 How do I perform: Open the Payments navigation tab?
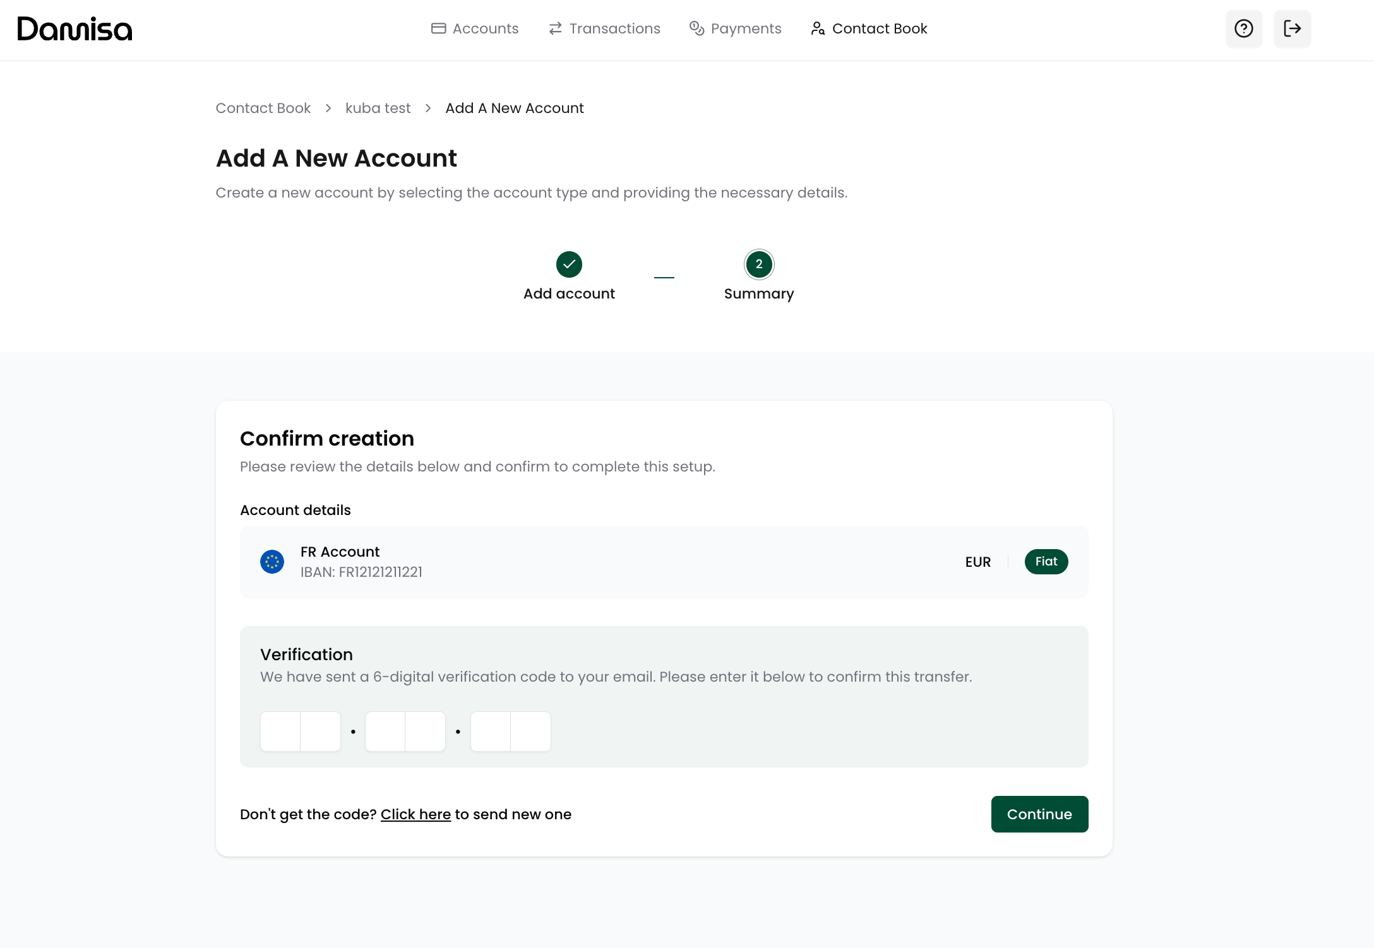point(735,29)
